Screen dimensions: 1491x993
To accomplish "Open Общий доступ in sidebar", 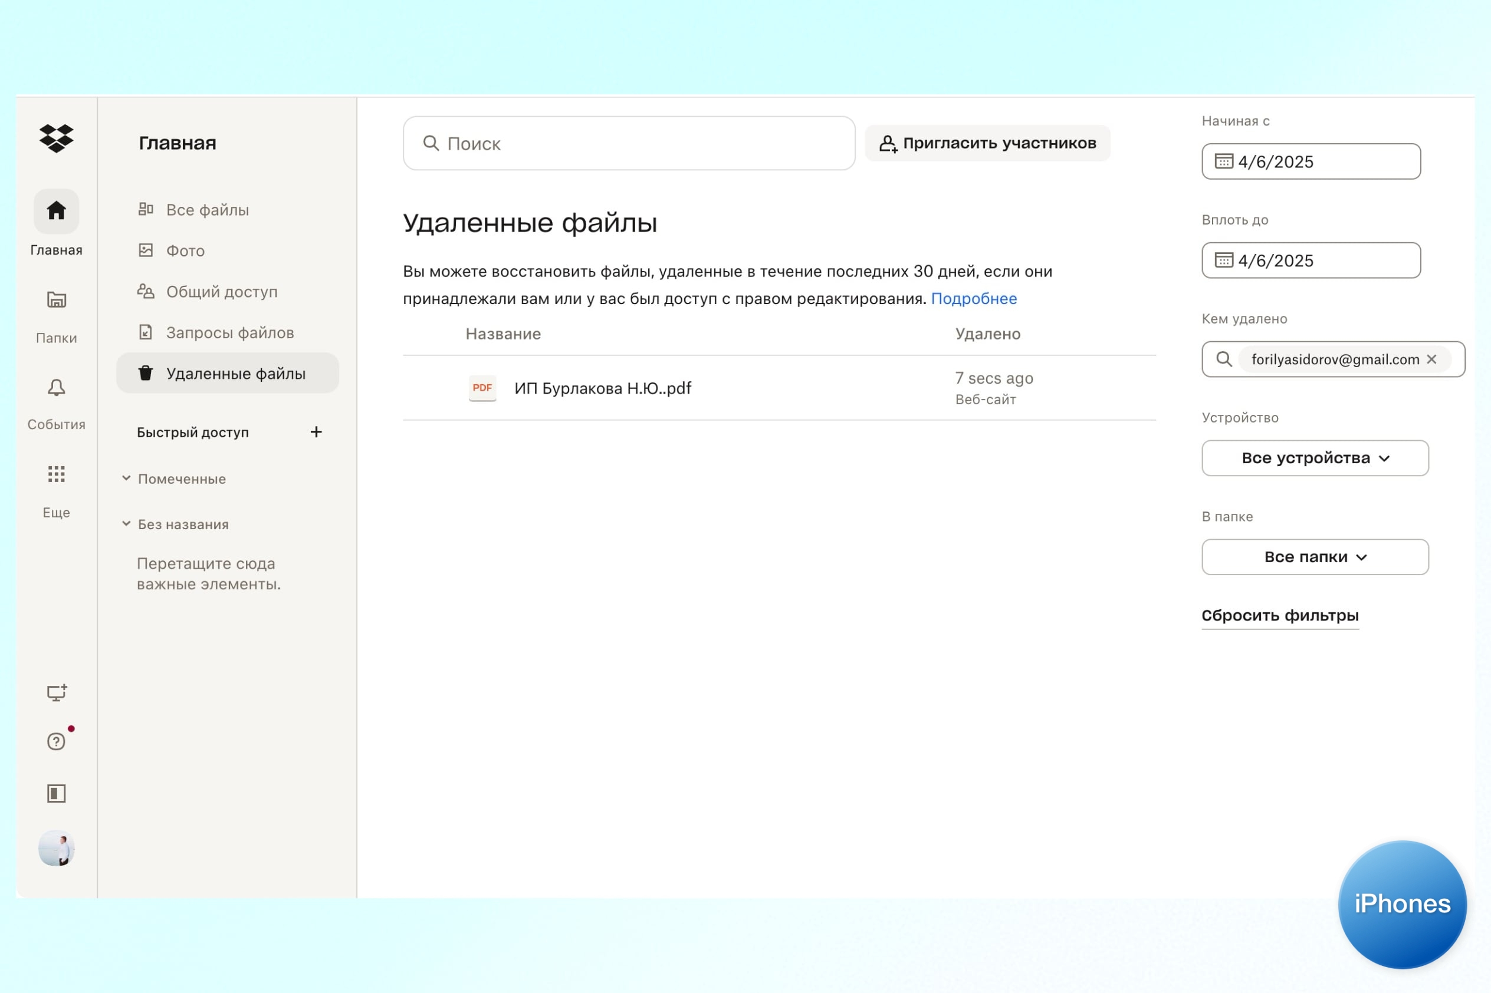I will tap(221, 292).
